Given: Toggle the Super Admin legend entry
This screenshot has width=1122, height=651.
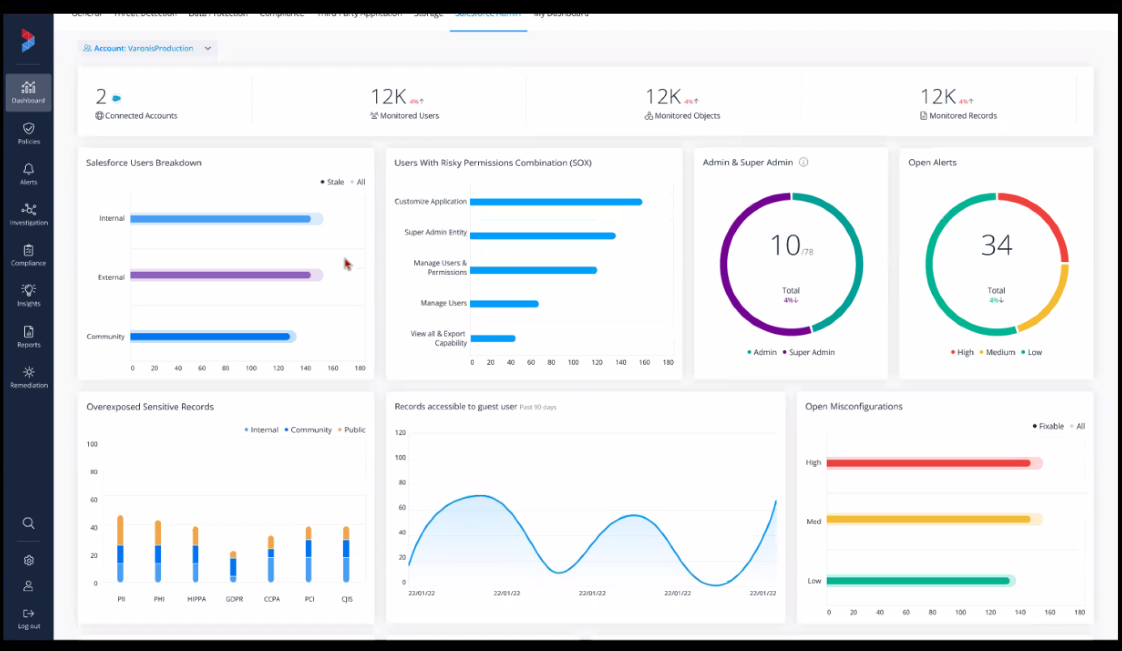Looking at the screenshot, I should coord(809,353).
